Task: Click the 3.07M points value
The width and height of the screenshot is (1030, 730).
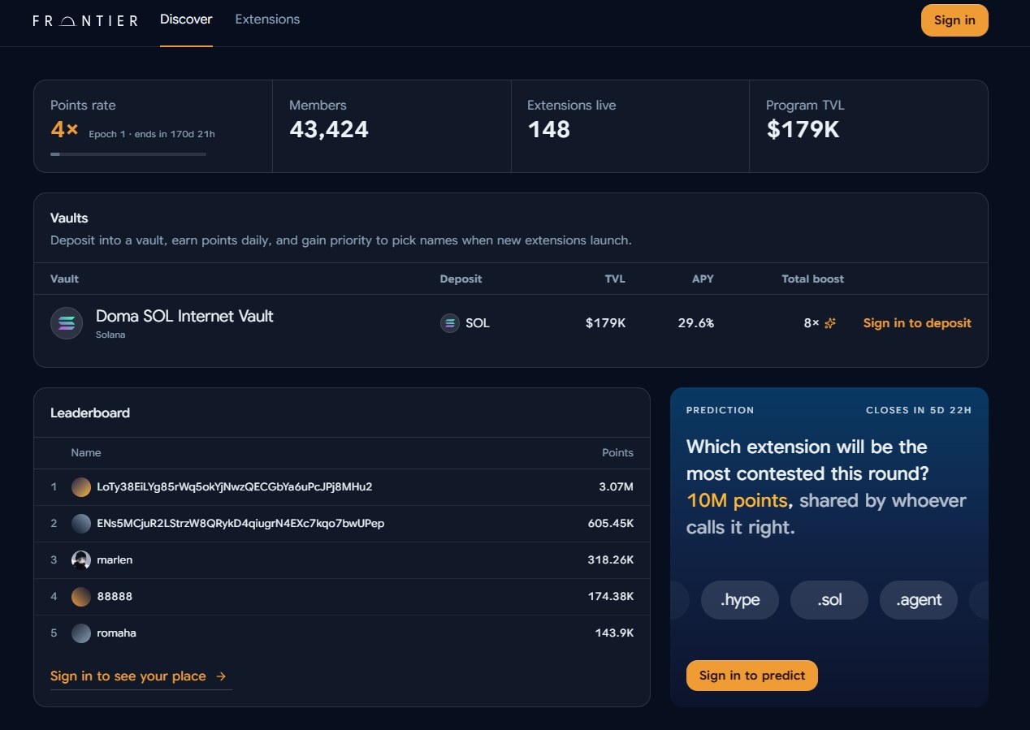Action: click(617, 487)
